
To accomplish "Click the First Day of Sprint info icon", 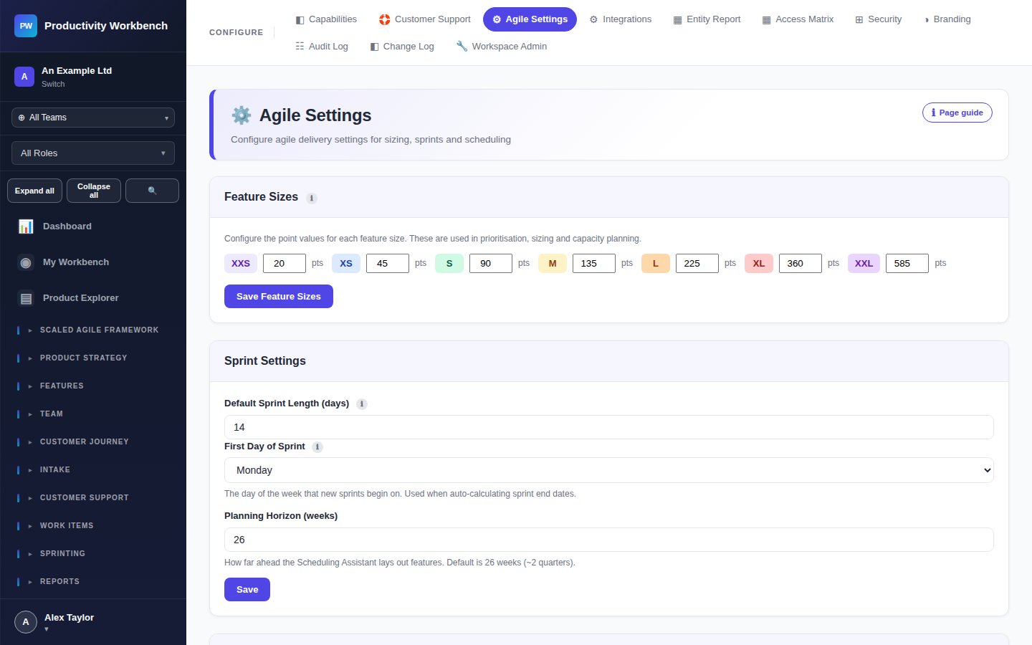I will 317,447.
